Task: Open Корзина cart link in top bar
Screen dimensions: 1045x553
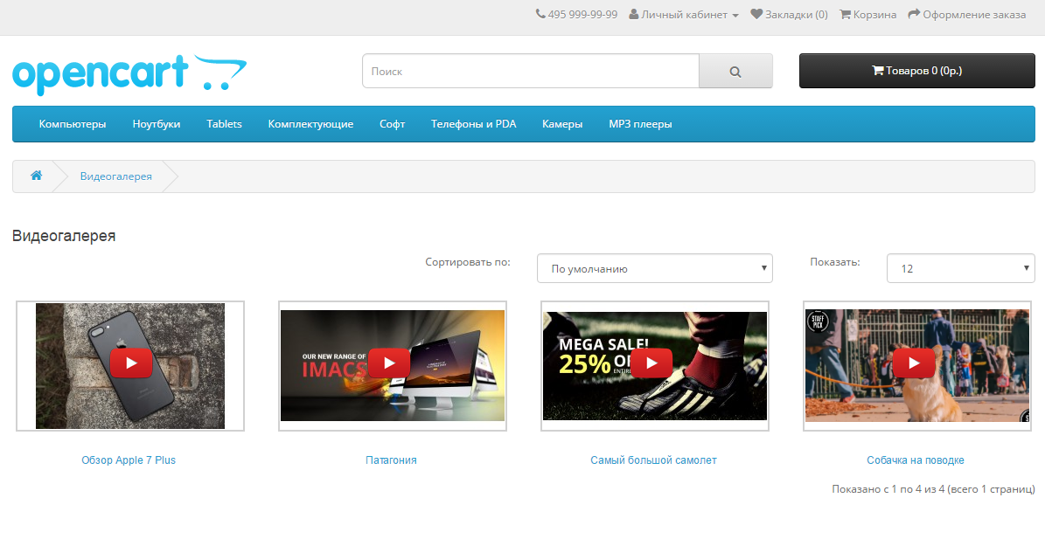Action: tap(867, 15)
